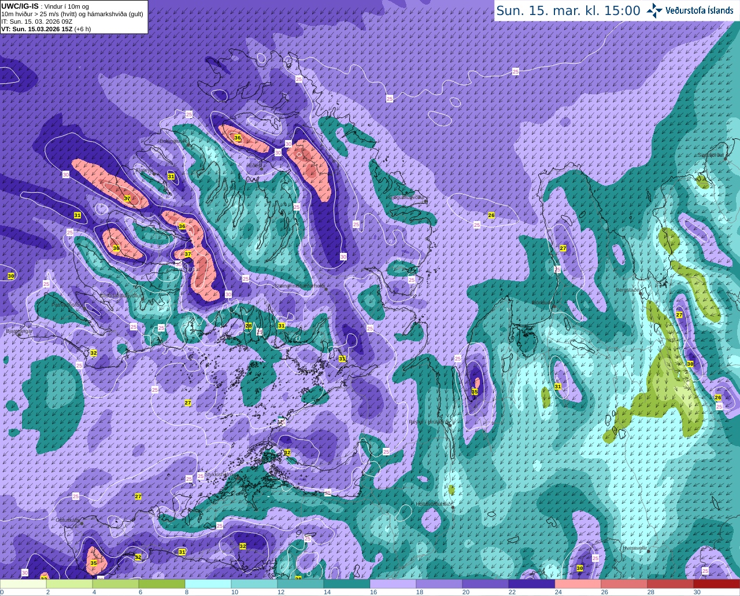The height and width of the screenshot is (596, 740).
Task: Click legend scale number 12
Action: [x=280, y=592]
